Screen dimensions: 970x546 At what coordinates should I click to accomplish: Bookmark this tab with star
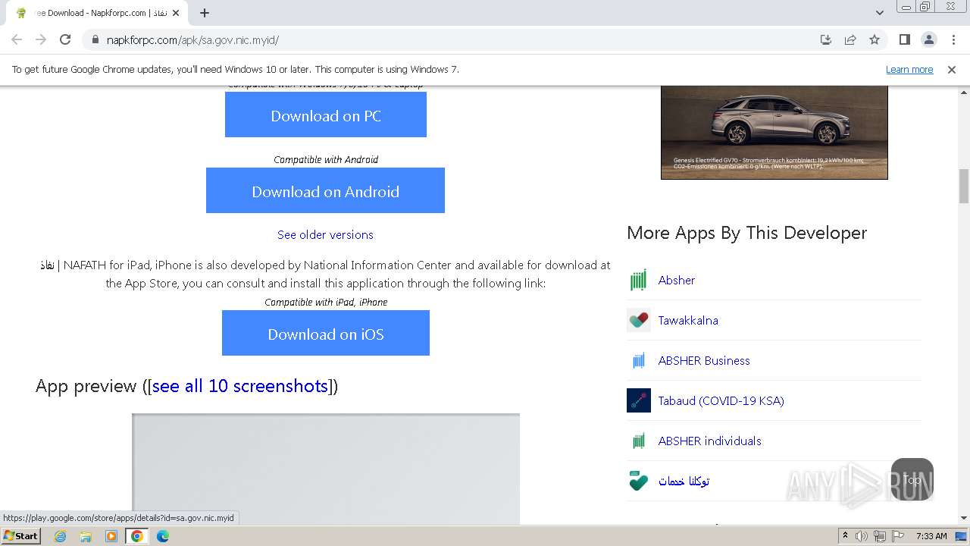tap(875, 40)
